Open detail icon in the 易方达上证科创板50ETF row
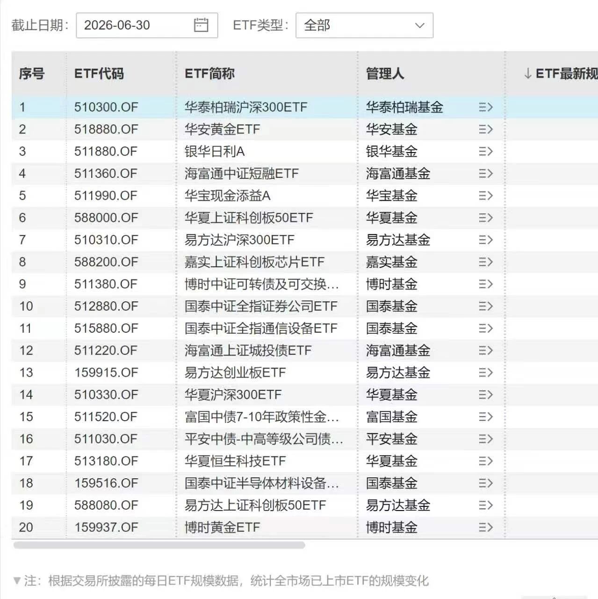 coord(486,505)
